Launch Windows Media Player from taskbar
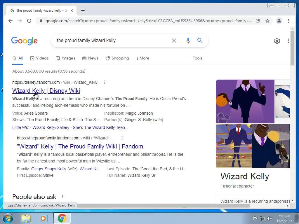This screenshot has width=299, height=224. pos(44,218)
